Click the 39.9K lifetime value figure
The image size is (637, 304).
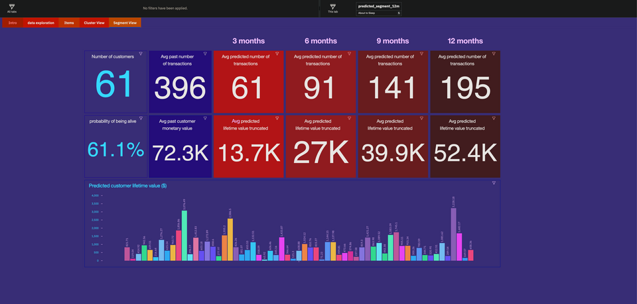[x=393, y=153]
